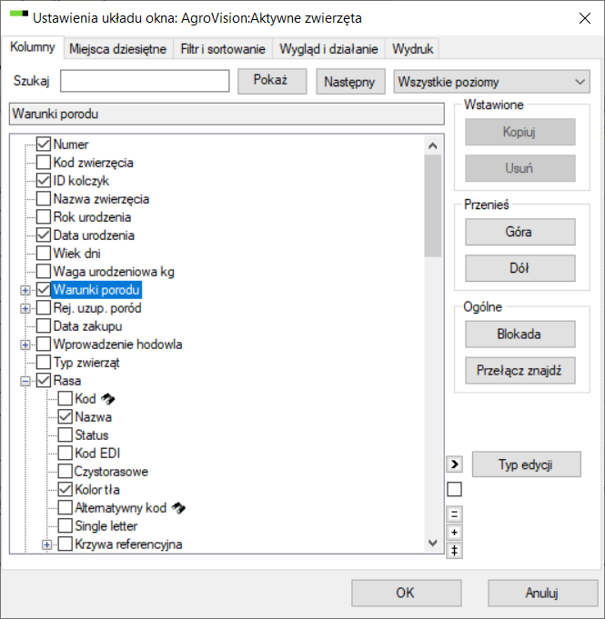Uncheck the Kolor tła checkbox

66,489
